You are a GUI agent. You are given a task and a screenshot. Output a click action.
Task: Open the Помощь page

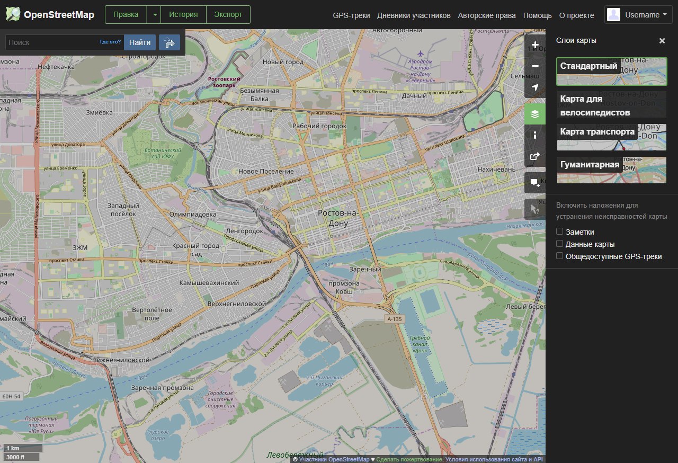coord(537,15)
